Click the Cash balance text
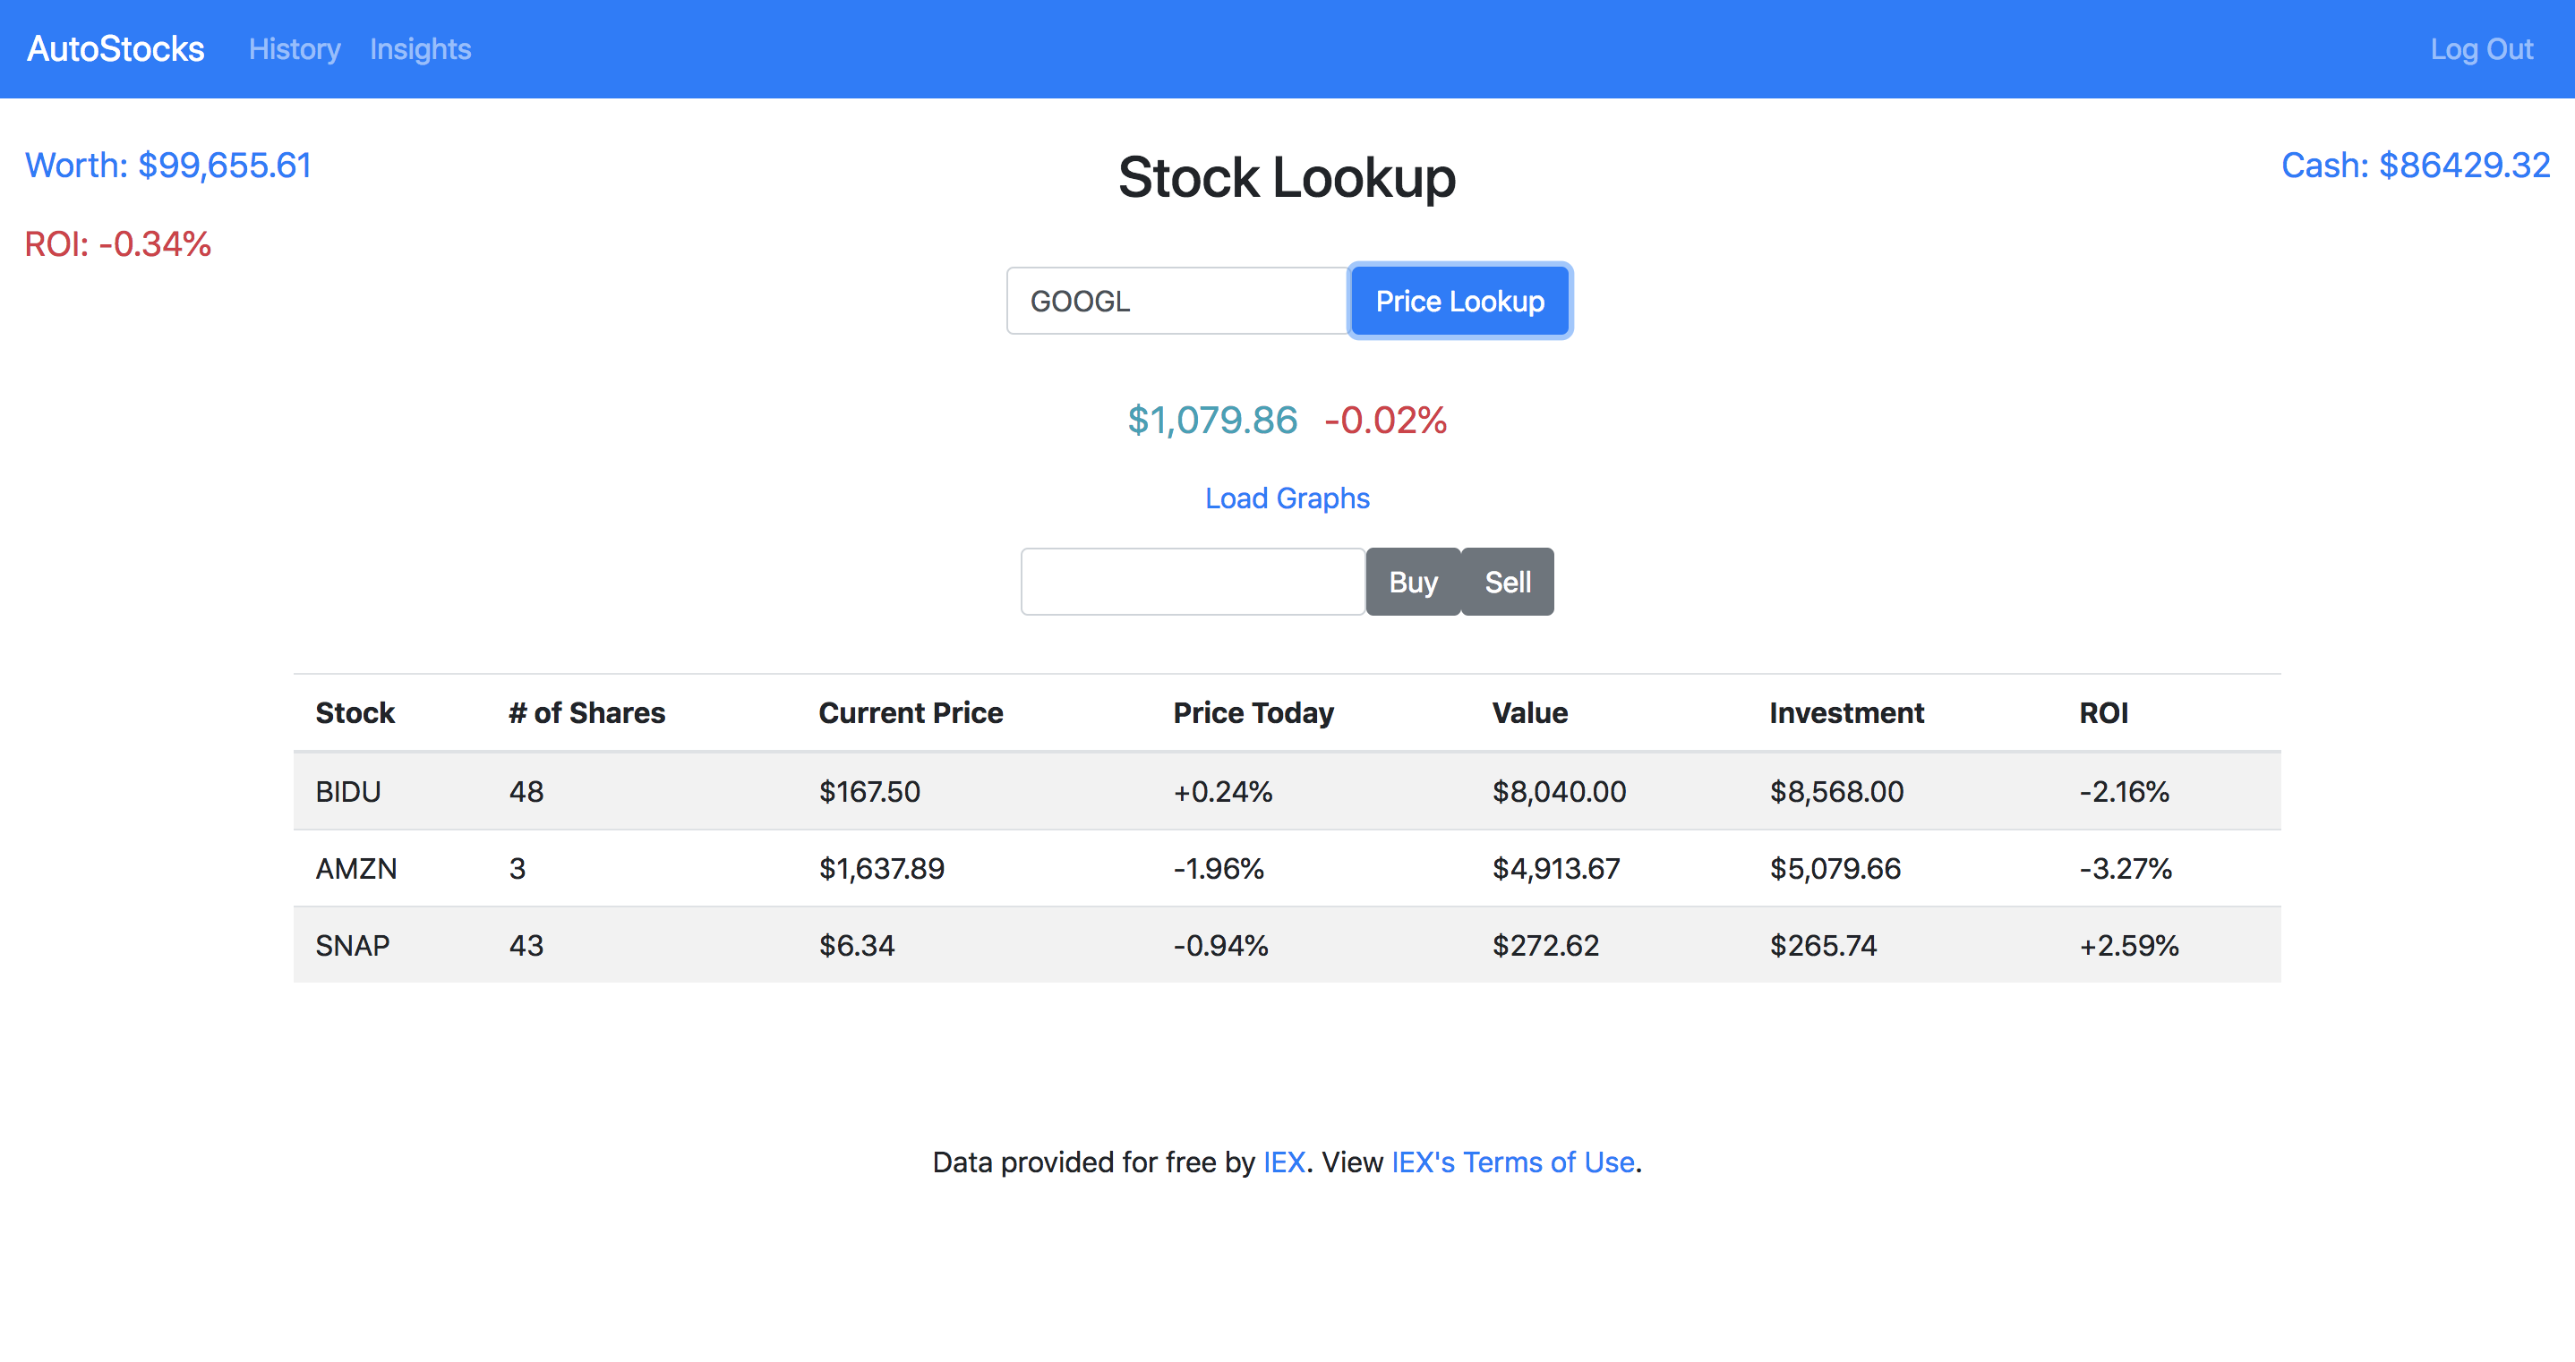Screen dimensions: 2575x1362 2415,165
